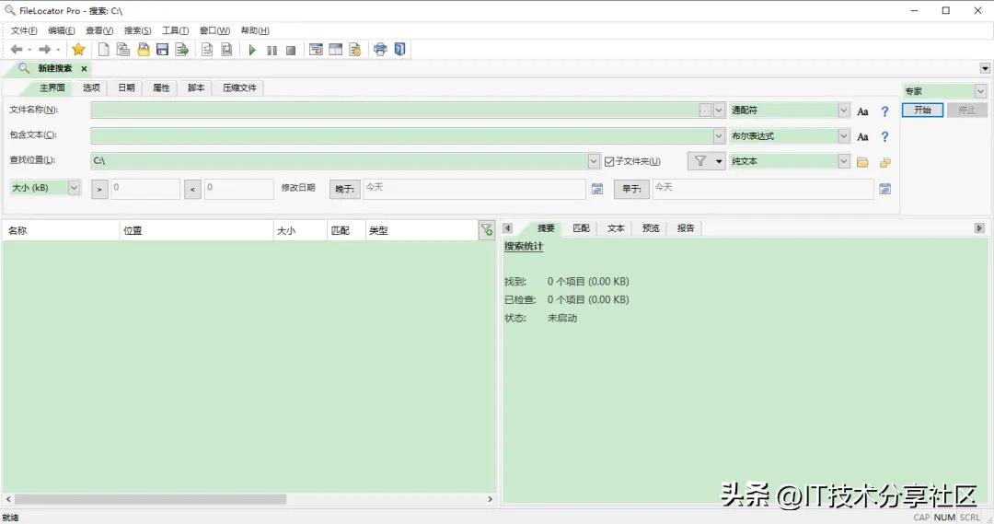Click the 开始 button

pyautogui.click(x=922, y=111)
